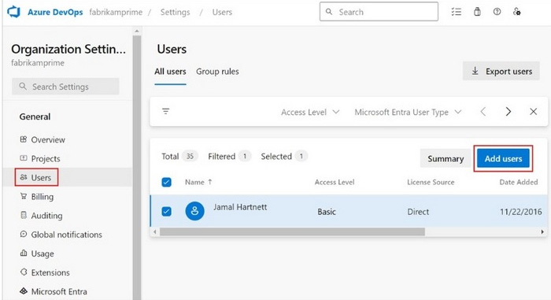
Task: Open Extensions in the settings sidebar
Action: (x=50, y=272)
